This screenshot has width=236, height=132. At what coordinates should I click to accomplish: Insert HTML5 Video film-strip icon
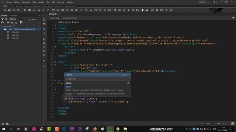coord(115,10)
